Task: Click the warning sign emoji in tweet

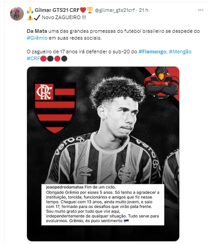Action: pyautogui.click(x=30, y=17)
